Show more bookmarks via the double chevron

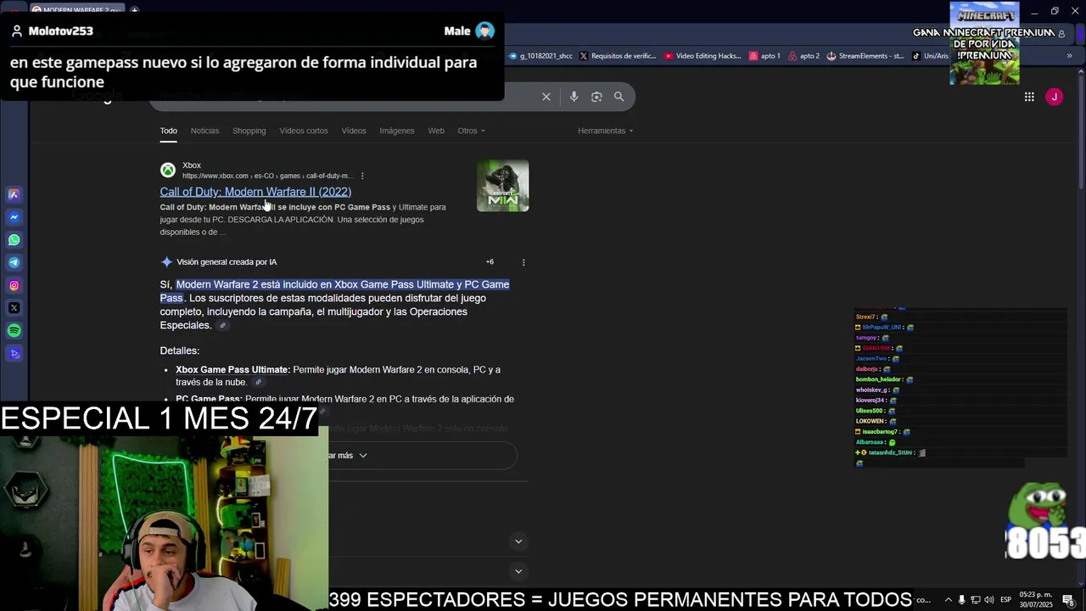1069,56
